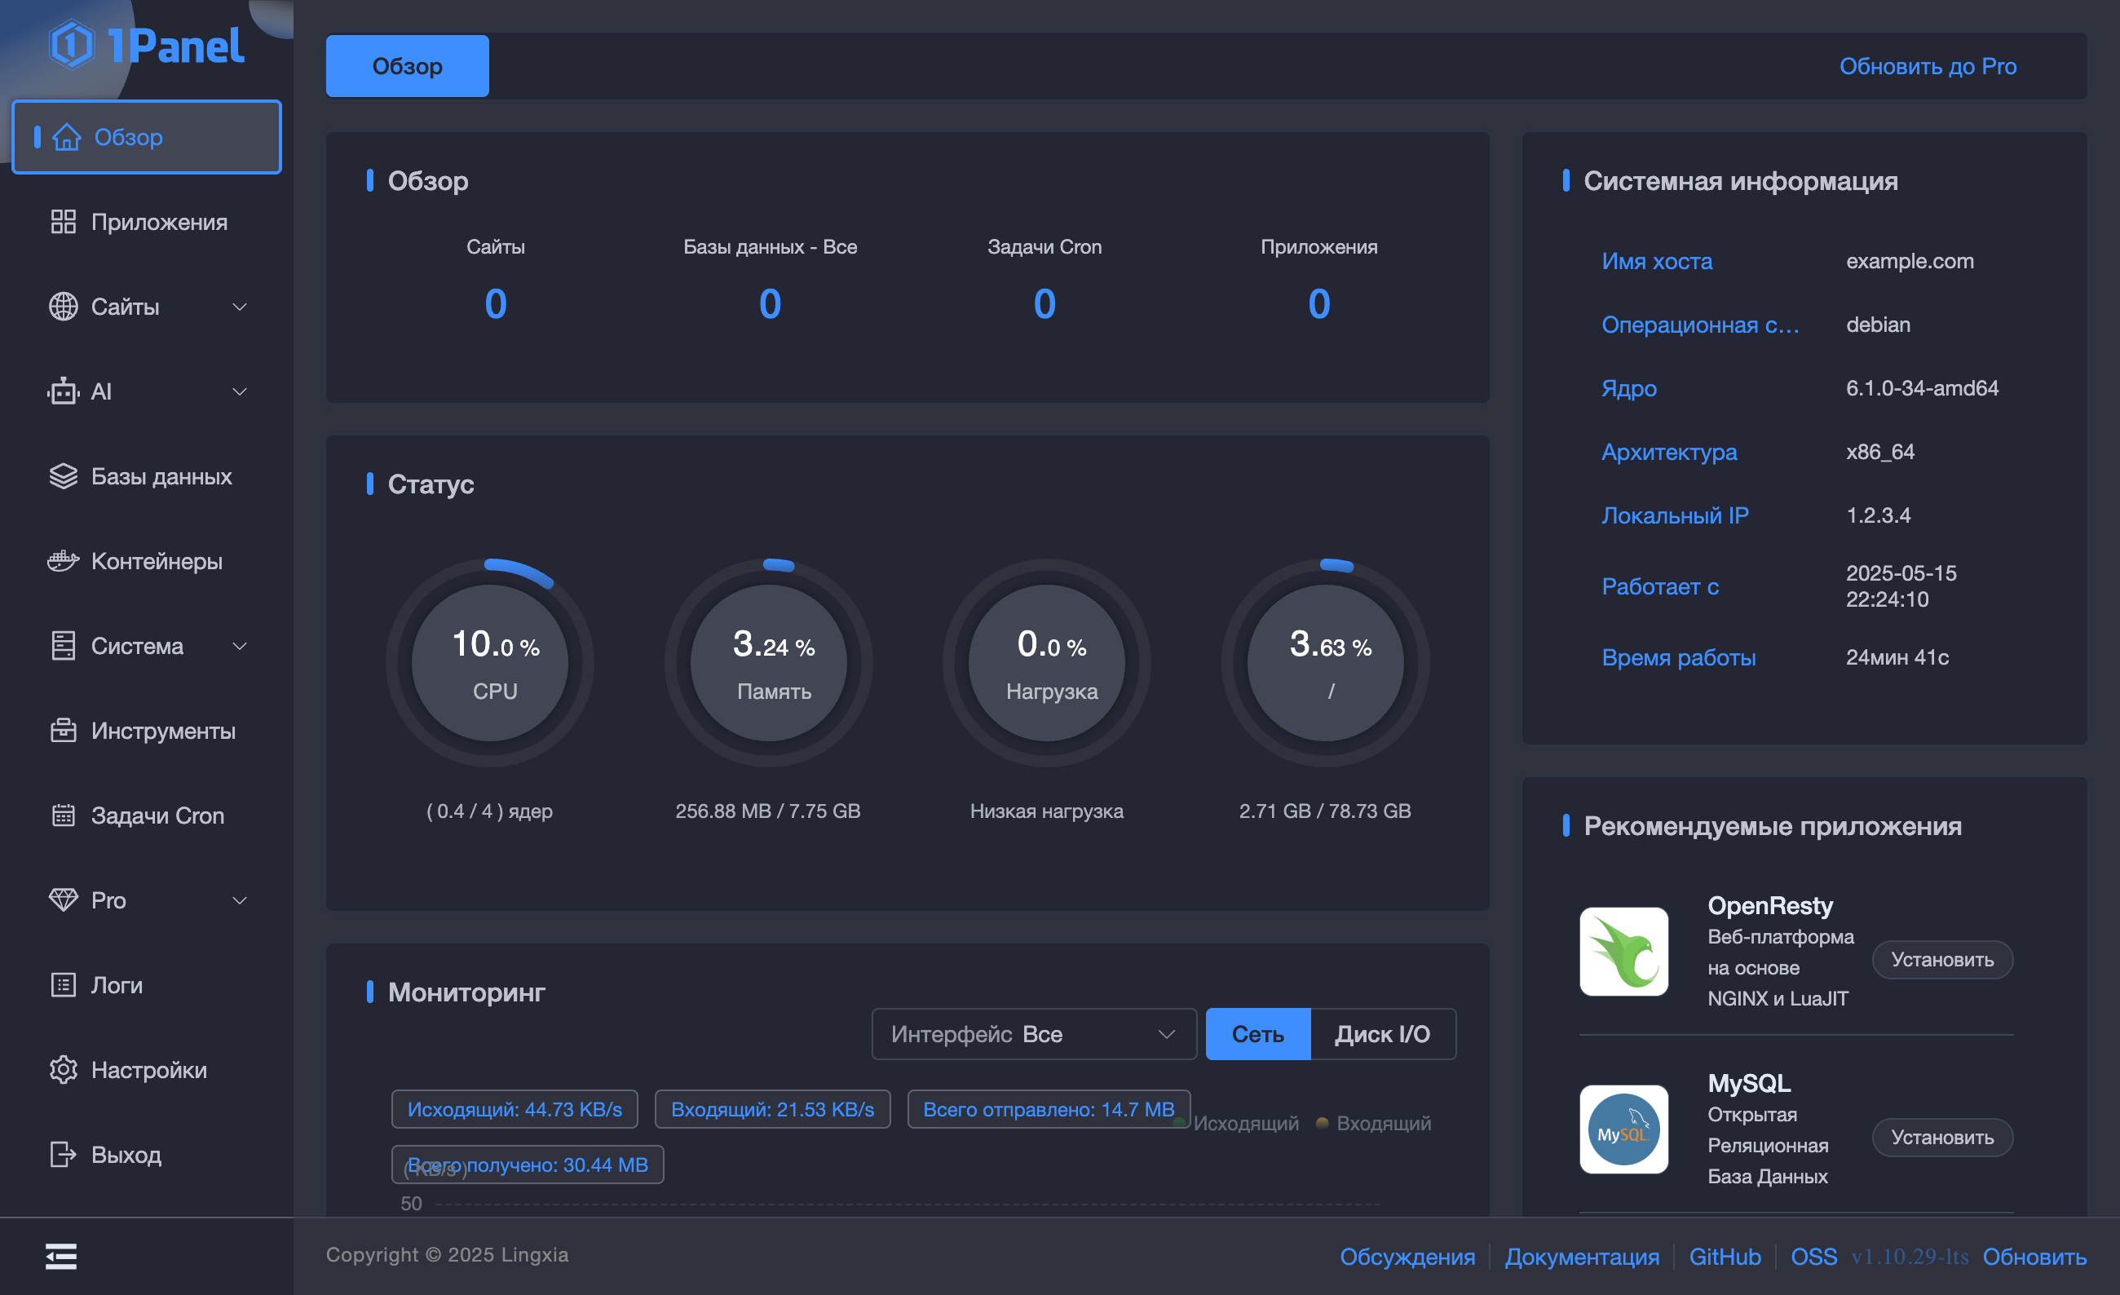Click the OSS footer link
Screen dimensions: 2120x1295
point(1813,1257)
